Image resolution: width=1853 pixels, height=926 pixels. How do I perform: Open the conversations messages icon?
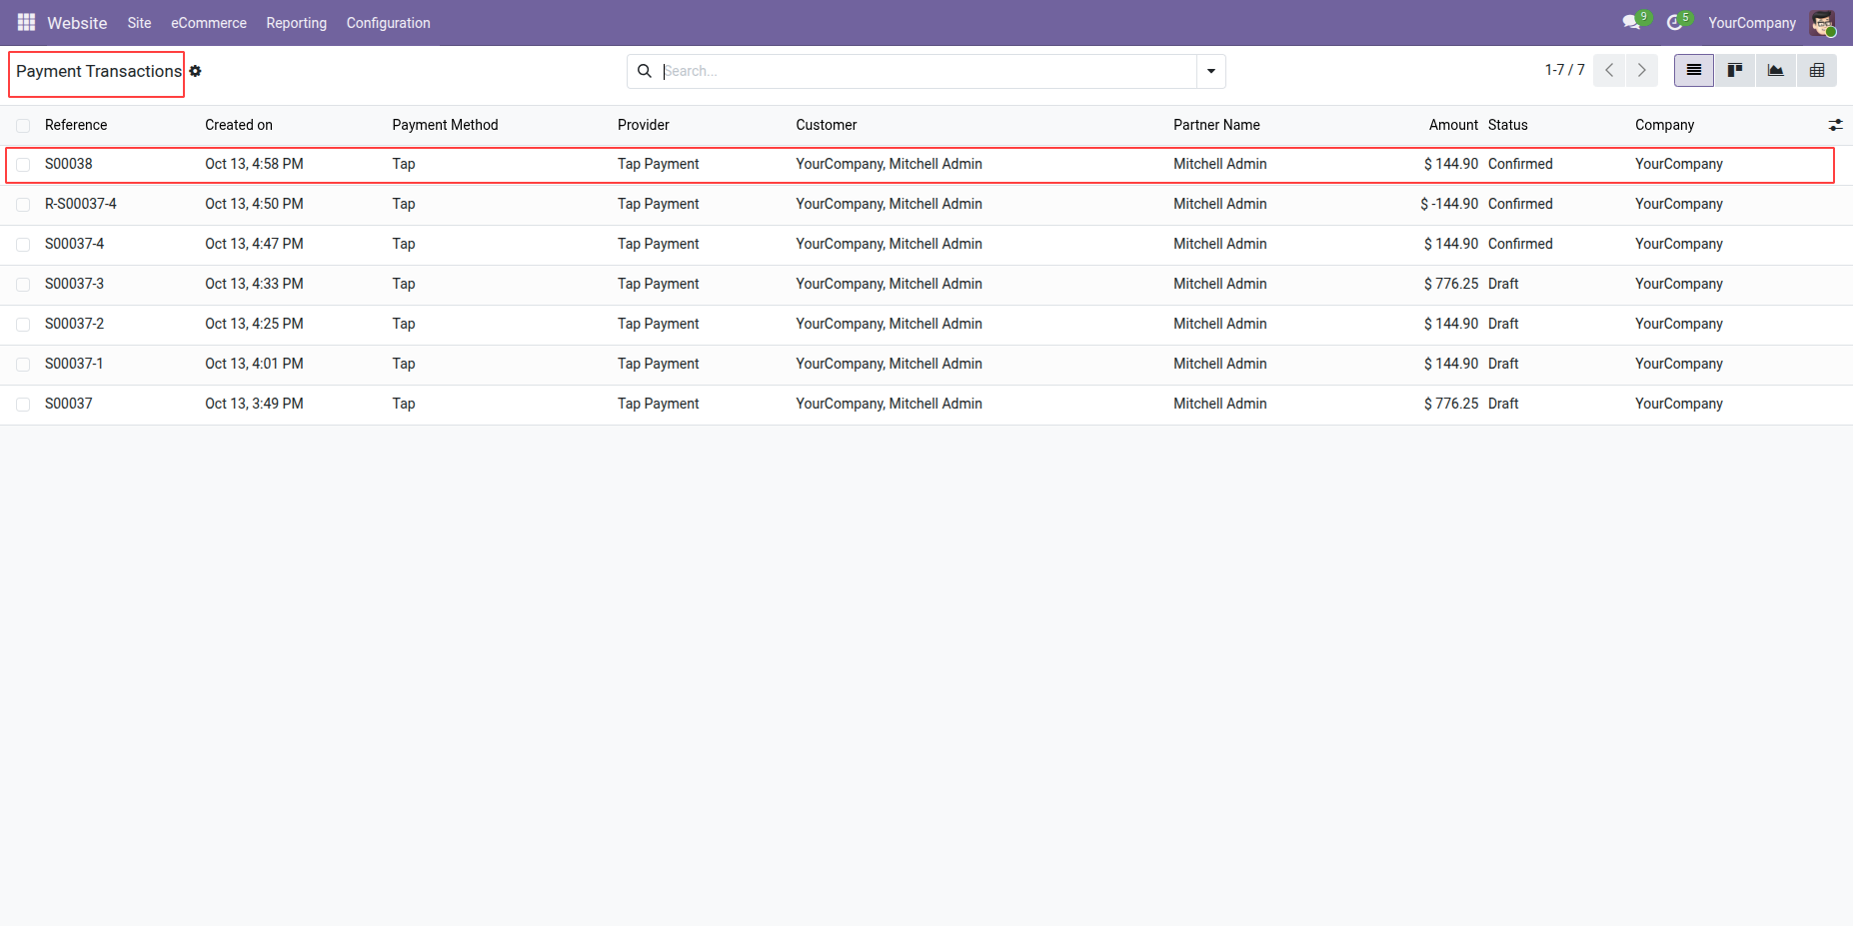coord(1631,22)
